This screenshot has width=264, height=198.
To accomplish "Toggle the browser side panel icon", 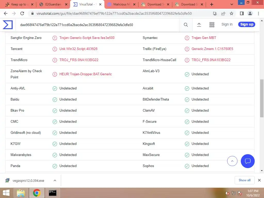I will 242,13.
